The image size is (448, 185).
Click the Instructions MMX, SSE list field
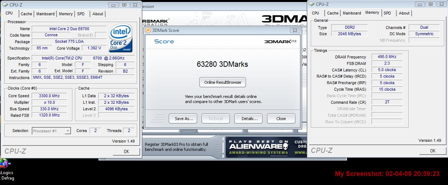83,78
